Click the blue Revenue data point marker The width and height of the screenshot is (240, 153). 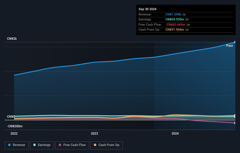tap(235, 42)
